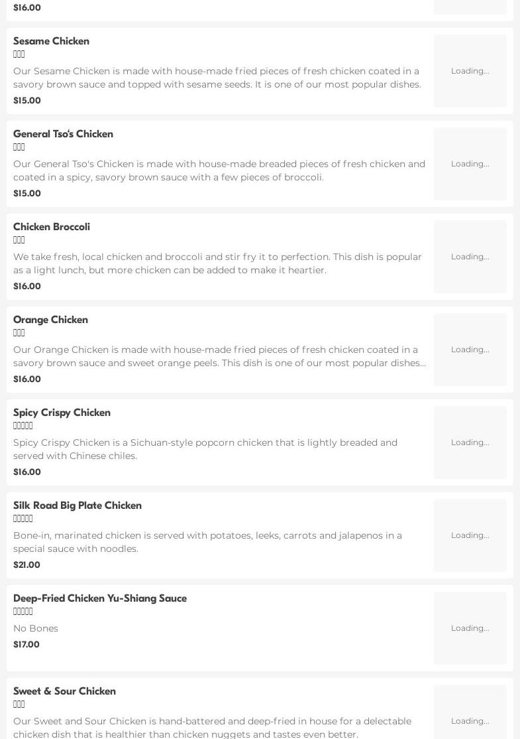520x739 pixels.
Task: Click the spice rating under General Tso's Chicken
Action: tap(19, 147)
